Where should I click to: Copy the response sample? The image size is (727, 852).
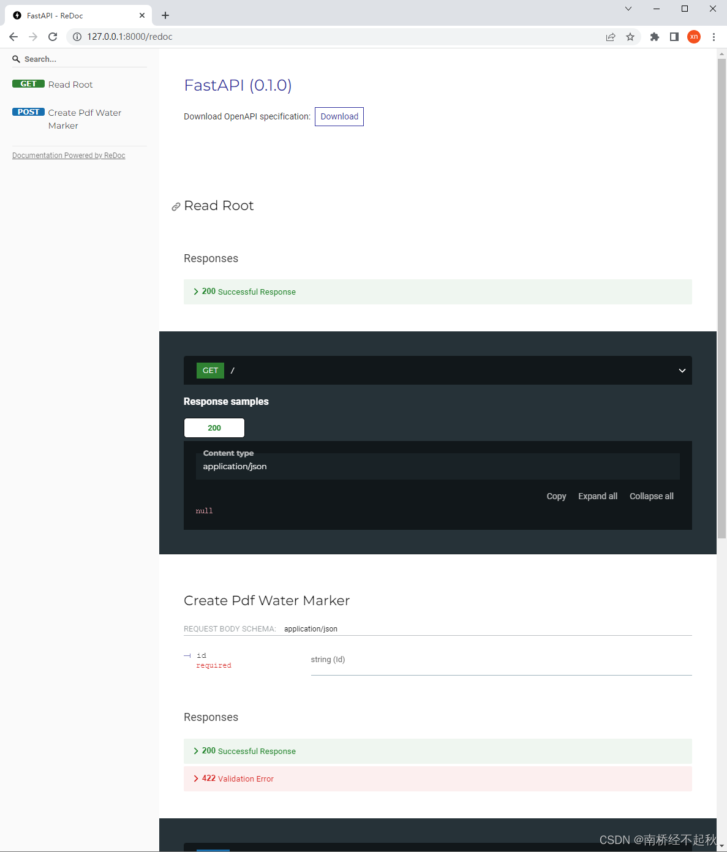pos(556,496)
